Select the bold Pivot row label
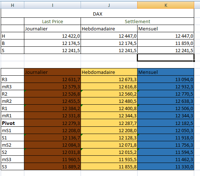 12,123
